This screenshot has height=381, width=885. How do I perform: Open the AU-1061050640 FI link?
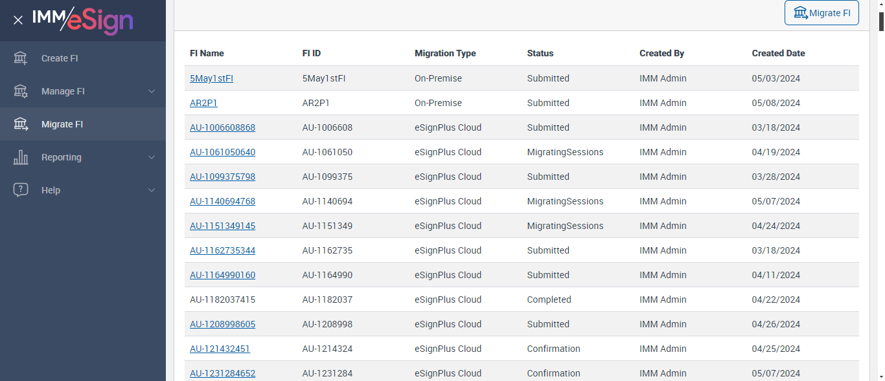[222, 152]
